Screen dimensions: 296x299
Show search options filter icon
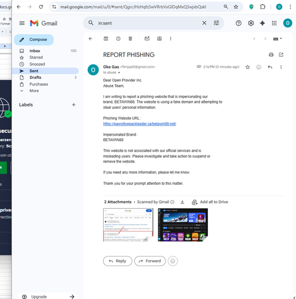216,23
